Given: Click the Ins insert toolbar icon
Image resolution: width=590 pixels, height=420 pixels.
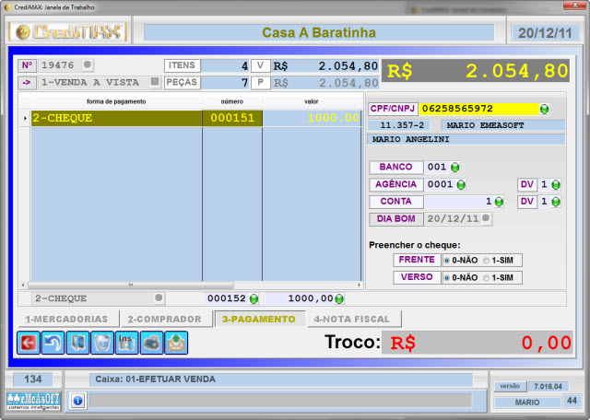Looking at the screenshot, I should 126,343.
